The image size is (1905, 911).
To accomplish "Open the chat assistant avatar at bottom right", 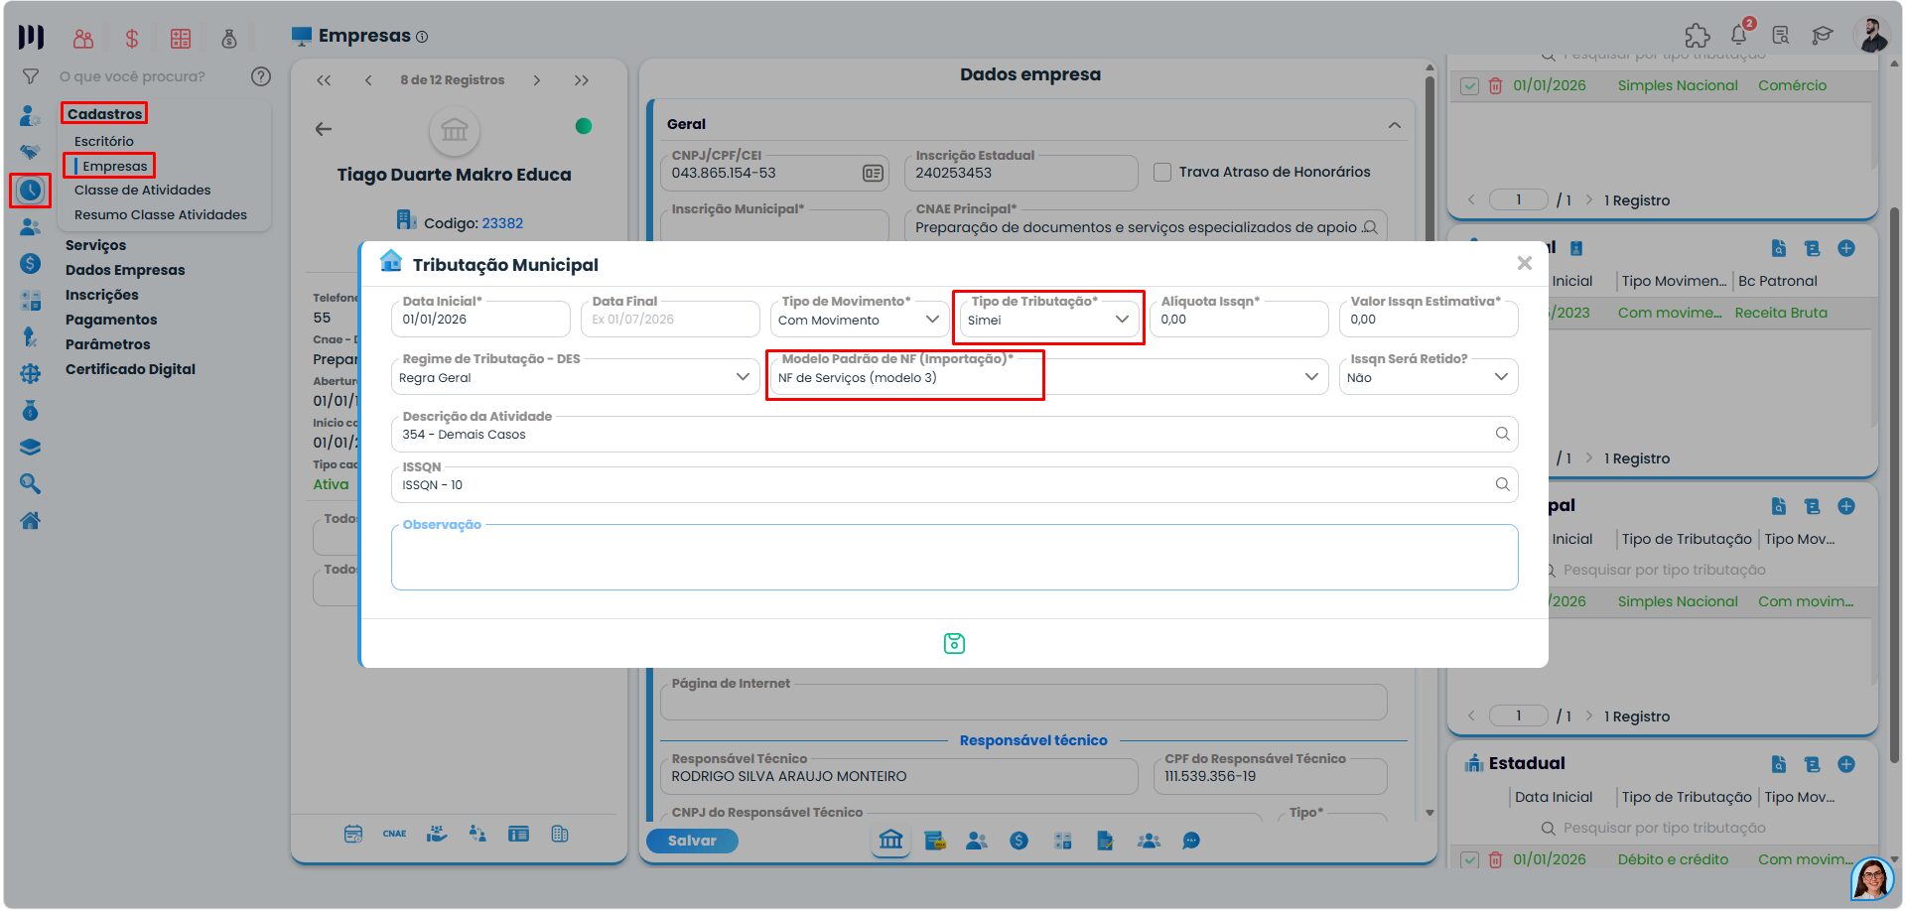I will 1871,878.
